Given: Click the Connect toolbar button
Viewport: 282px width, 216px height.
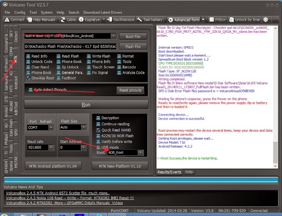Looking at the screenshot, I should (x=15, y=19).
